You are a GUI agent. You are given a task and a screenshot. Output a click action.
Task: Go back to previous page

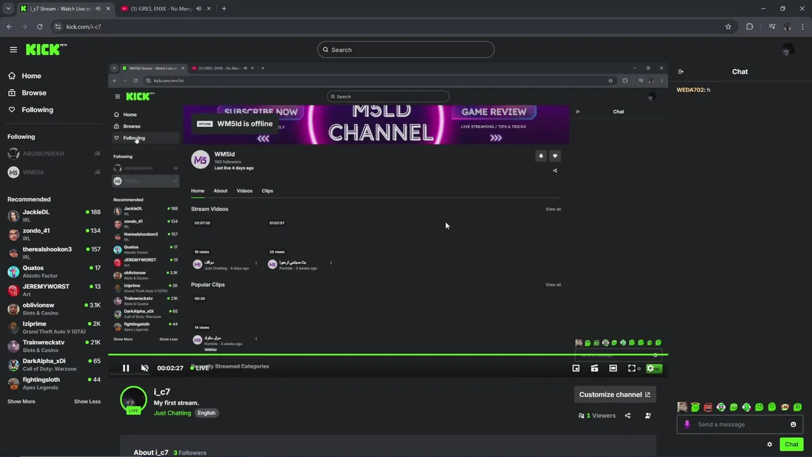point(10,27)
